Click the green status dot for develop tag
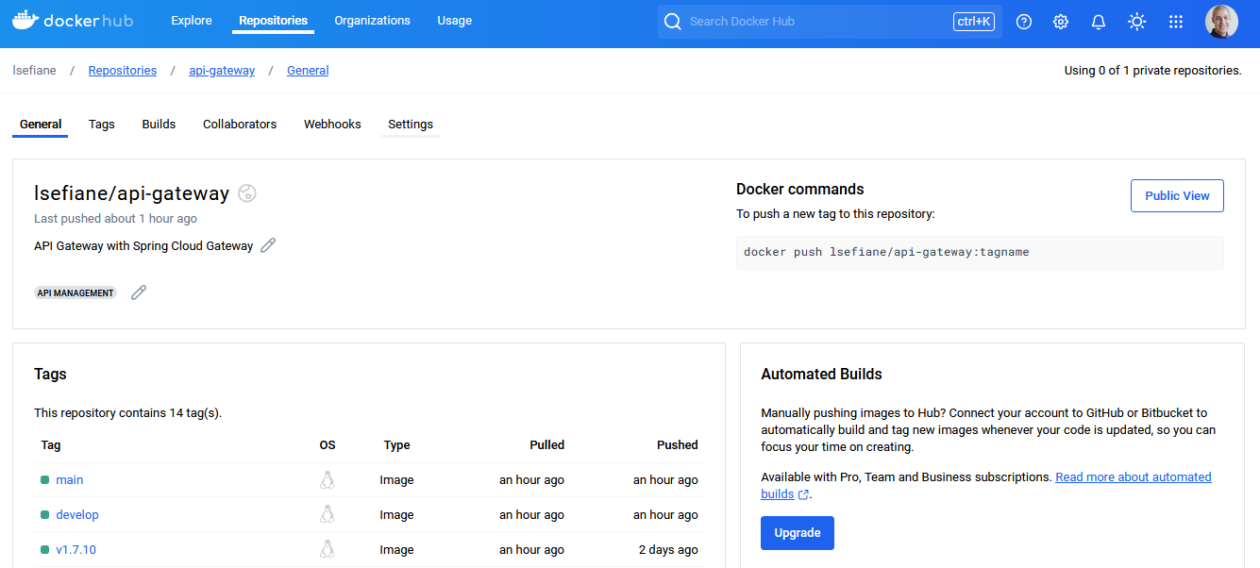 (x=44, y=515)
